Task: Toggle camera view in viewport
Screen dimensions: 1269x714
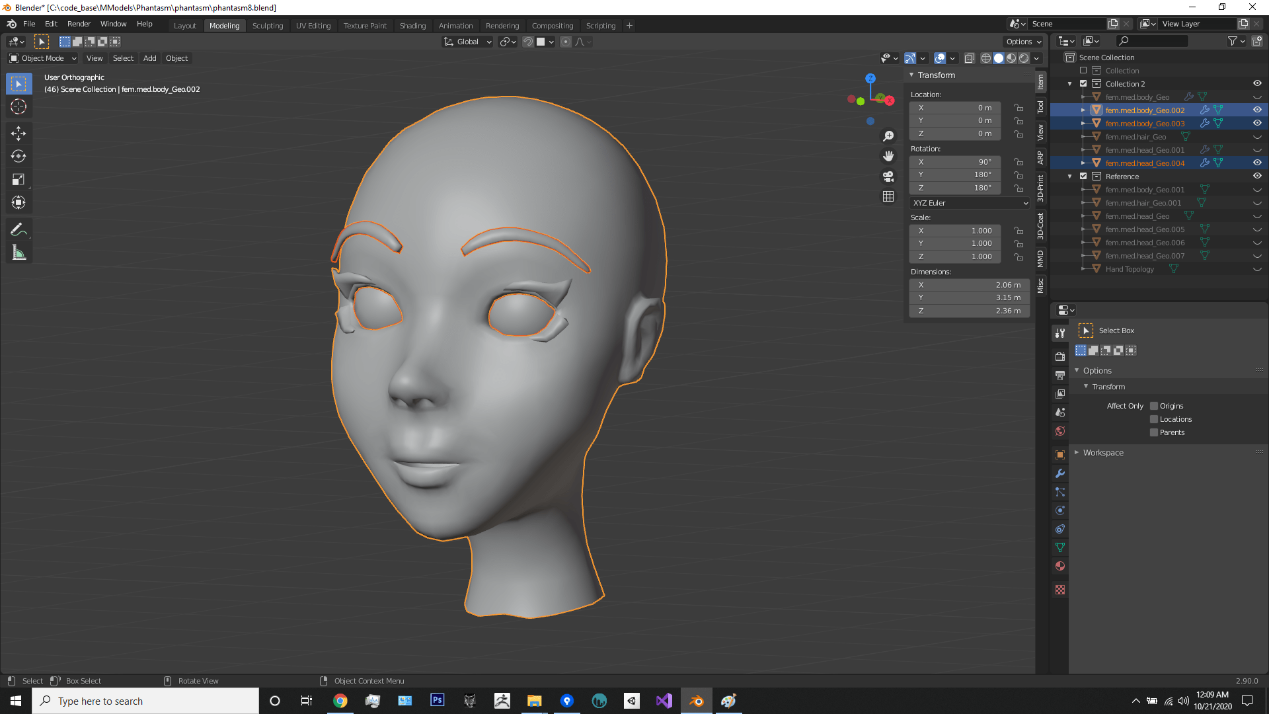Action: point(888,177)
